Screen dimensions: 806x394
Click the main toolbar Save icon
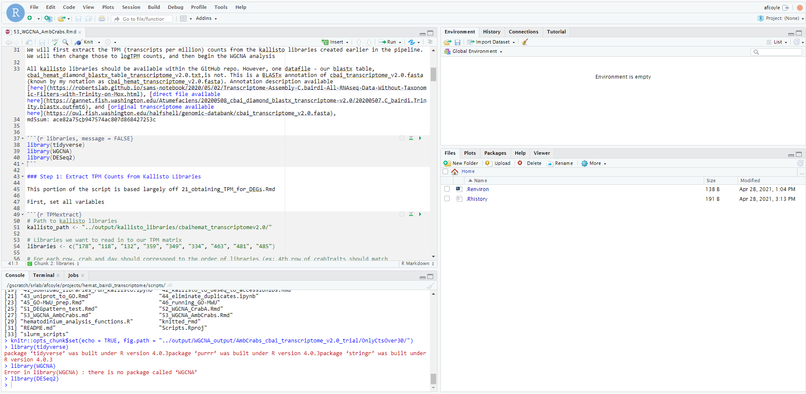tap(78, 19)
